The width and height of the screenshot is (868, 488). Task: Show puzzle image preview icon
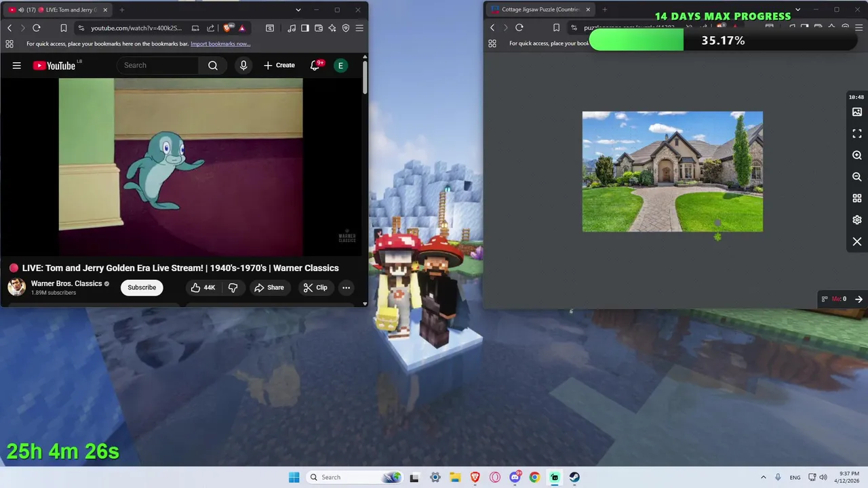(x=857, y=112)
